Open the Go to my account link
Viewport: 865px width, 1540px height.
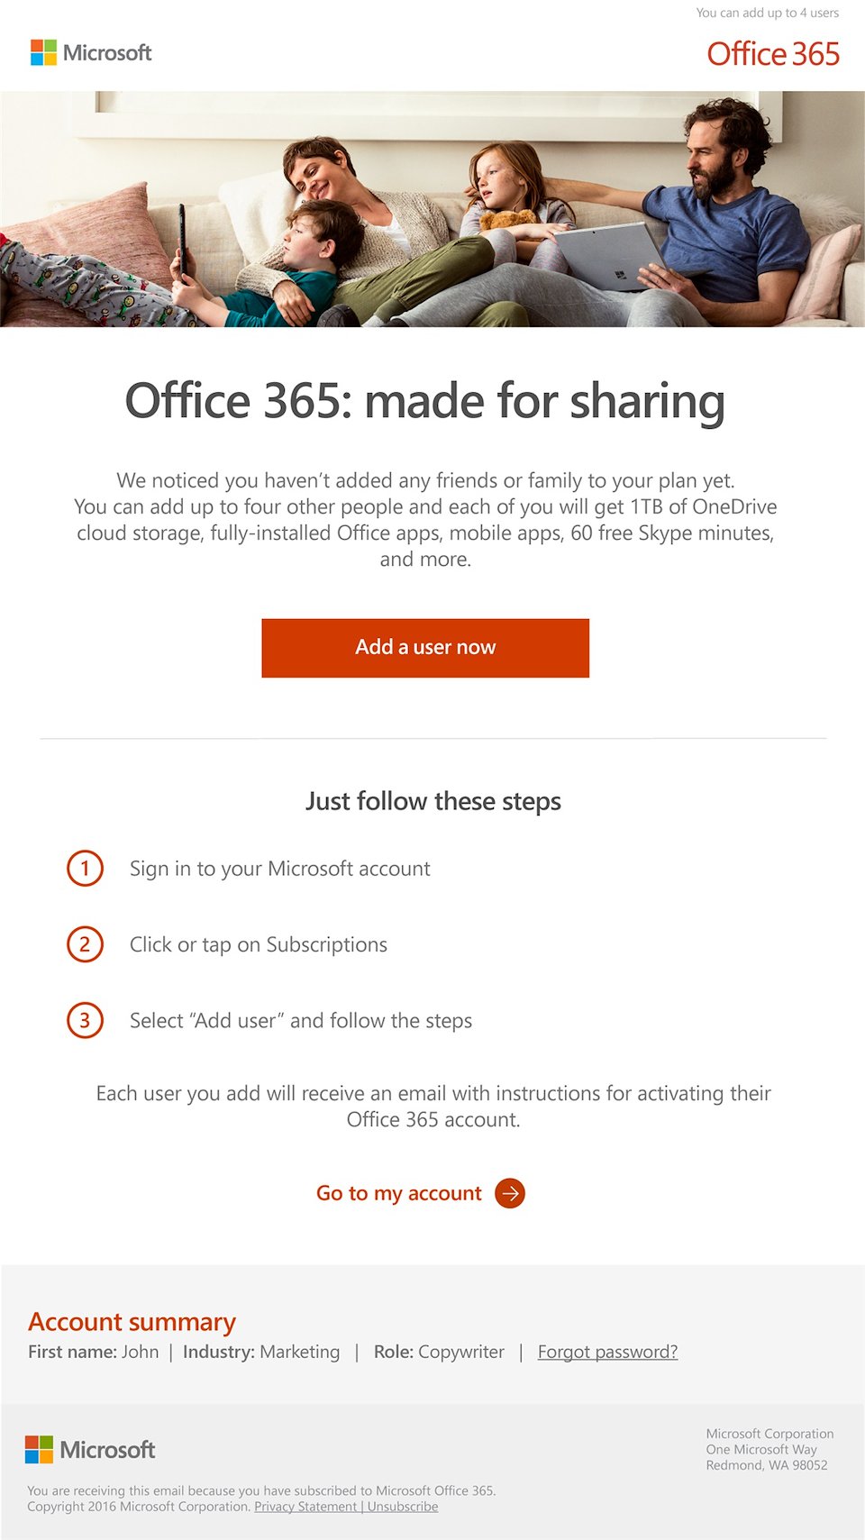pyautogui.click(x=399, y=1193)
